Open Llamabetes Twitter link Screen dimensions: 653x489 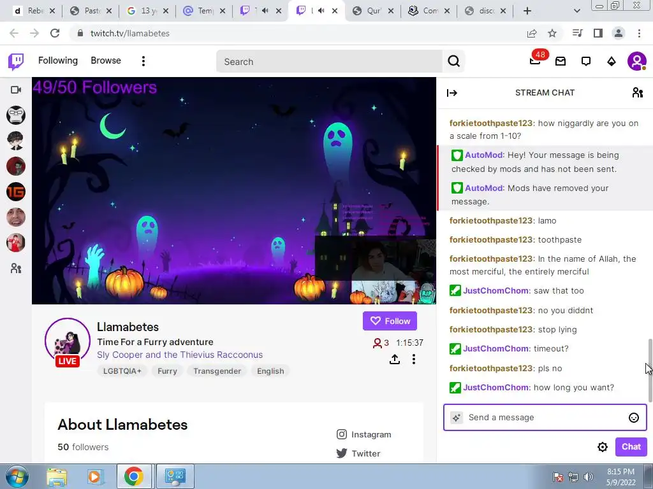(x=358, y=453)
